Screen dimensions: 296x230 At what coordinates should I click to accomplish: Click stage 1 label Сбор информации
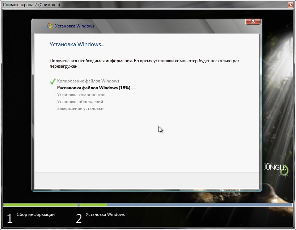click(x=36, y=214)
